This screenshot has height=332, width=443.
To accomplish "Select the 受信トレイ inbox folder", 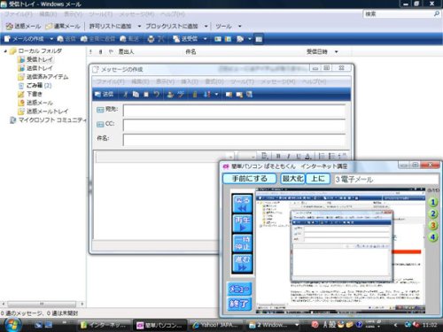I will point(36,59).
